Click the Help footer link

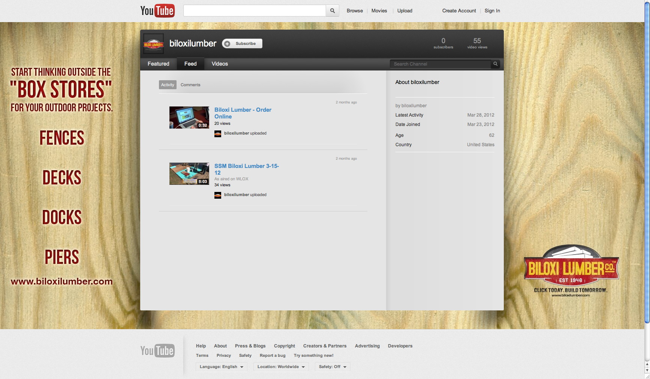point(201,346)
